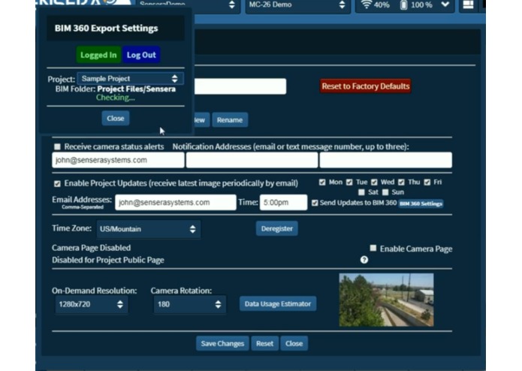The height and width of the screenshot is (371, 522).
Task: Close the BIM 360 Export Settings popup
Action: 116,119
